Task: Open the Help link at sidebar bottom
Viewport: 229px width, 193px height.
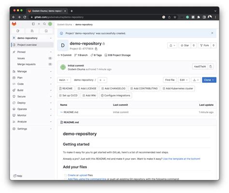Action: (17, 176)
